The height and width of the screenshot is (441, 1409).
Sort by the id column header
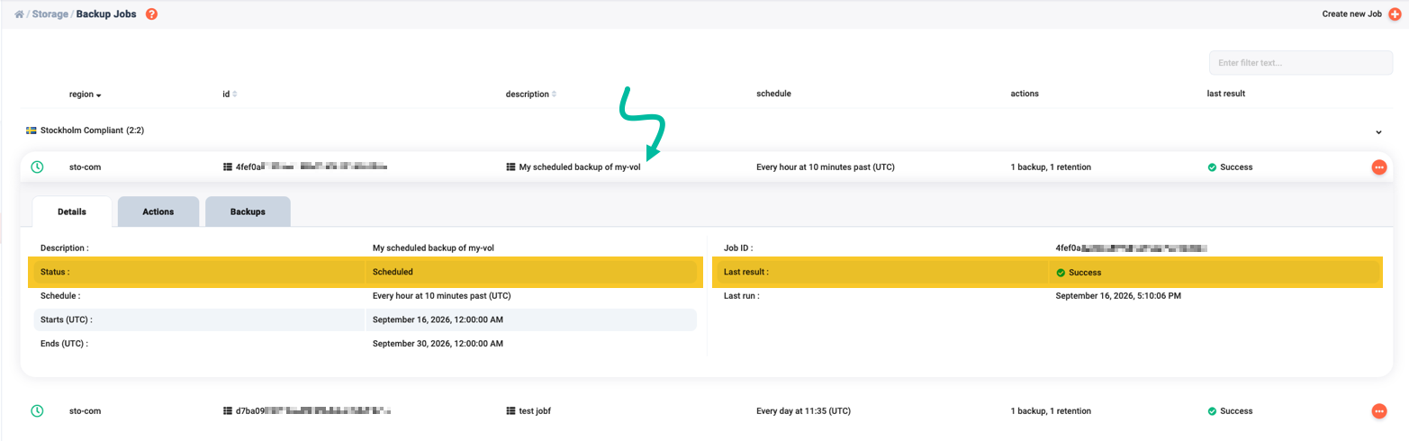click(230, 94)
